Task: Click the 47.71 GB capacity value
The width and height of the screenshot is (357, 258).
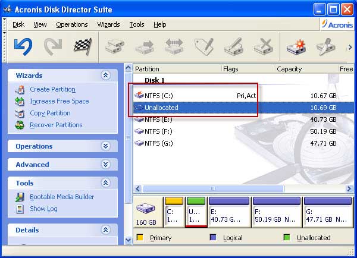Action: point(323,143)
